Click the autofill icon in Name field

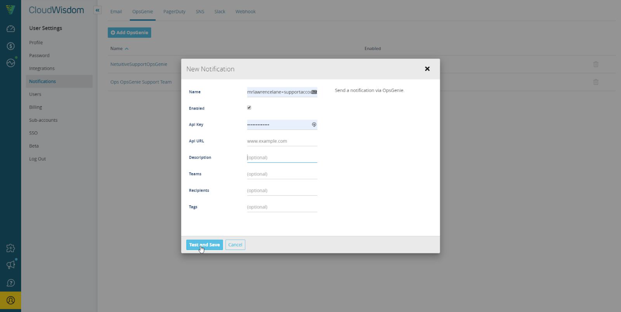(314, 92)
